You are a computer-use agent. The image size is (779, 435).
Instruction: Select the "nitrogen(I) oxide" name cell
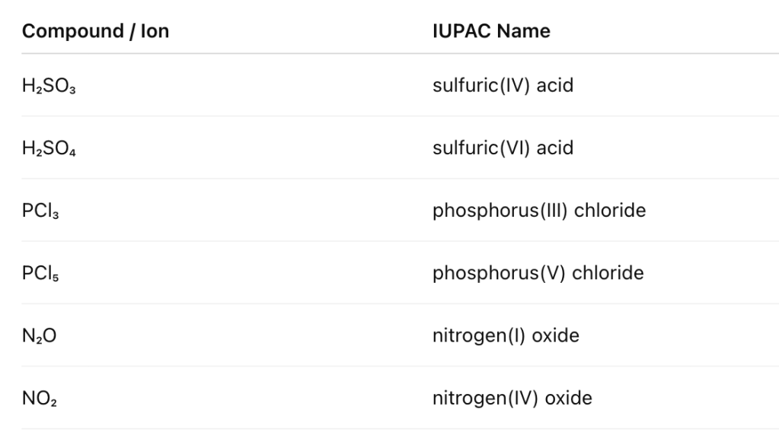(506, 335)
